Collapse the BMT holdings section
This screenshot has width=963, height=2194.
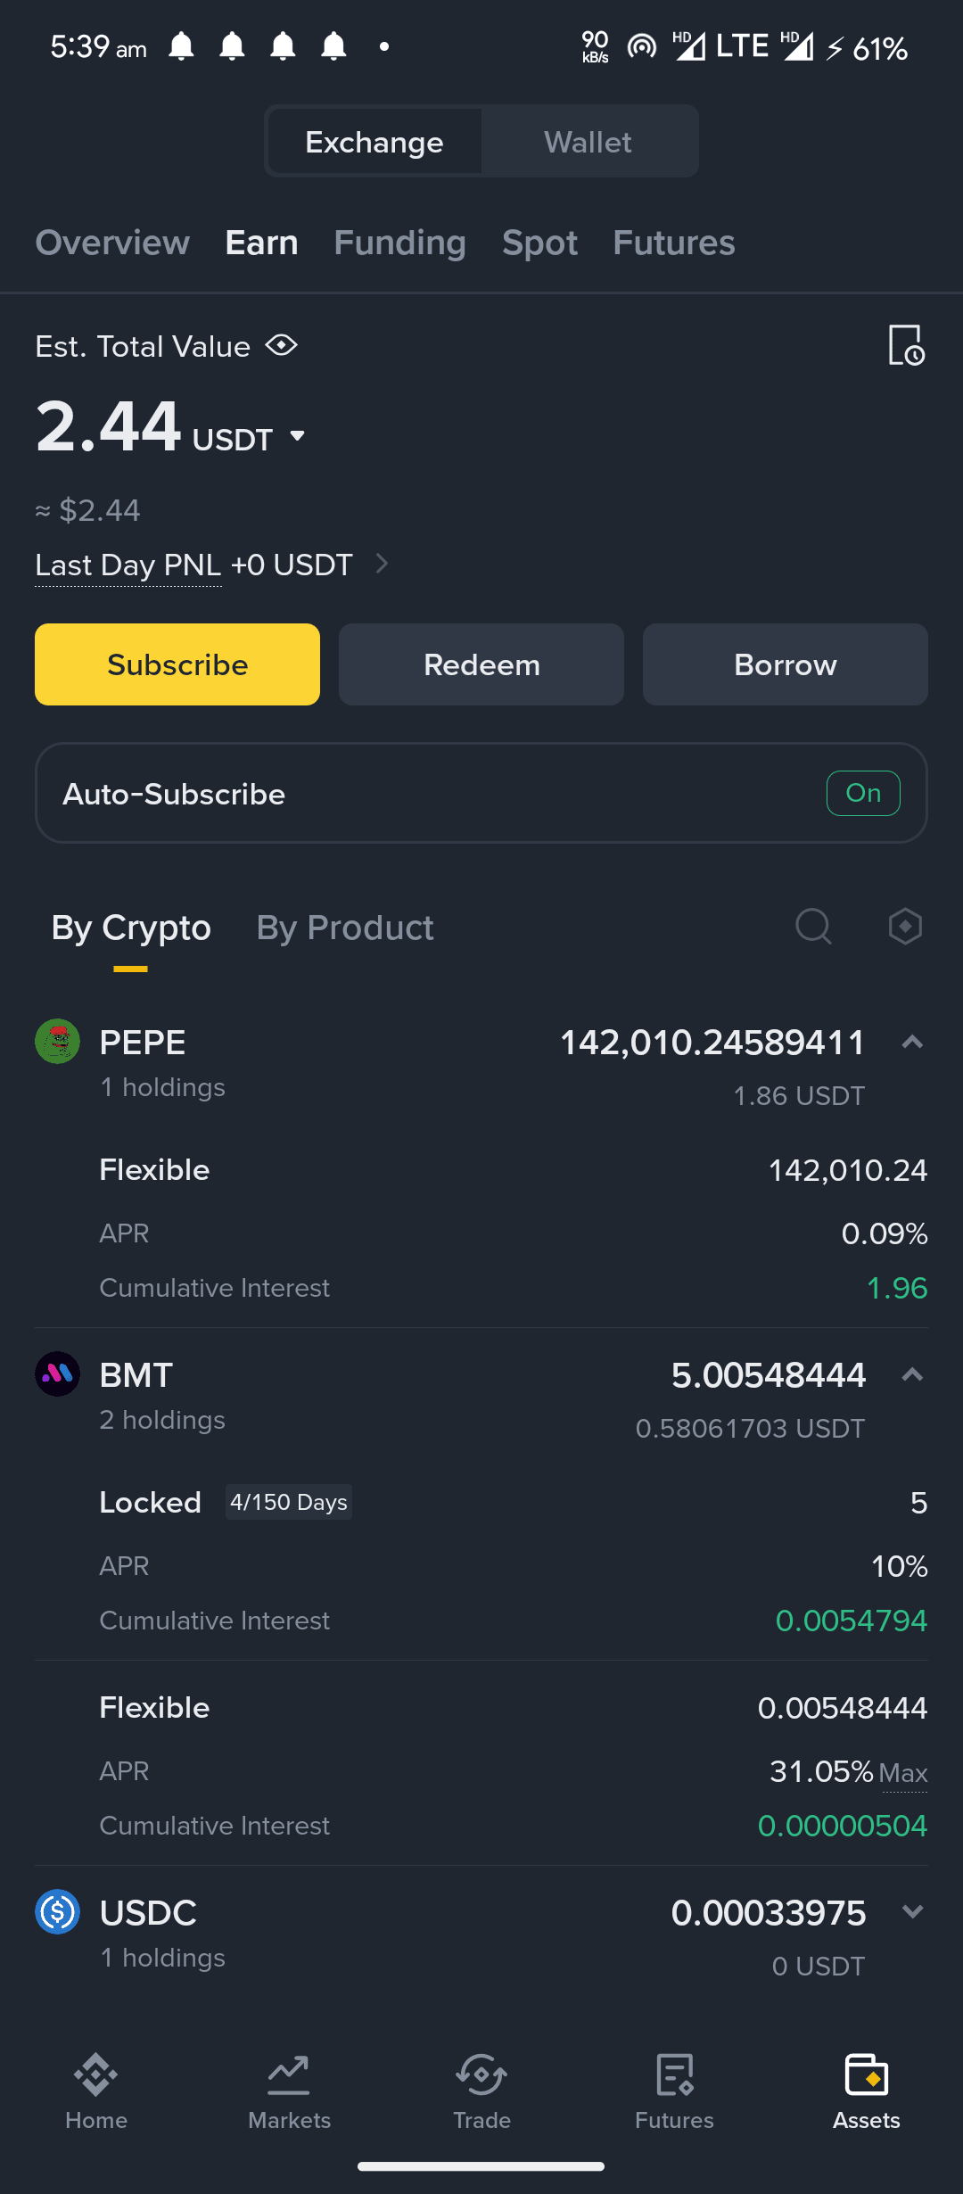click(912, 1374)
